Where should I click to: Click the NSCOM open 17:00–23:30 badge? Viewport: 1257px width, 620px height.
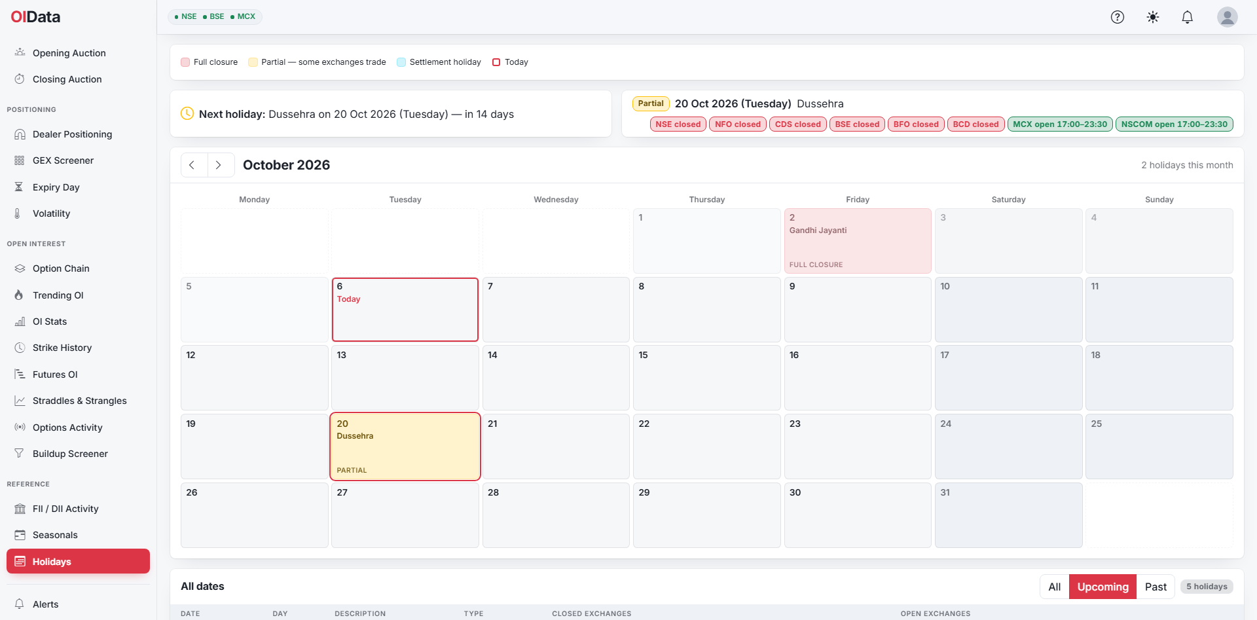point(1175,124)
